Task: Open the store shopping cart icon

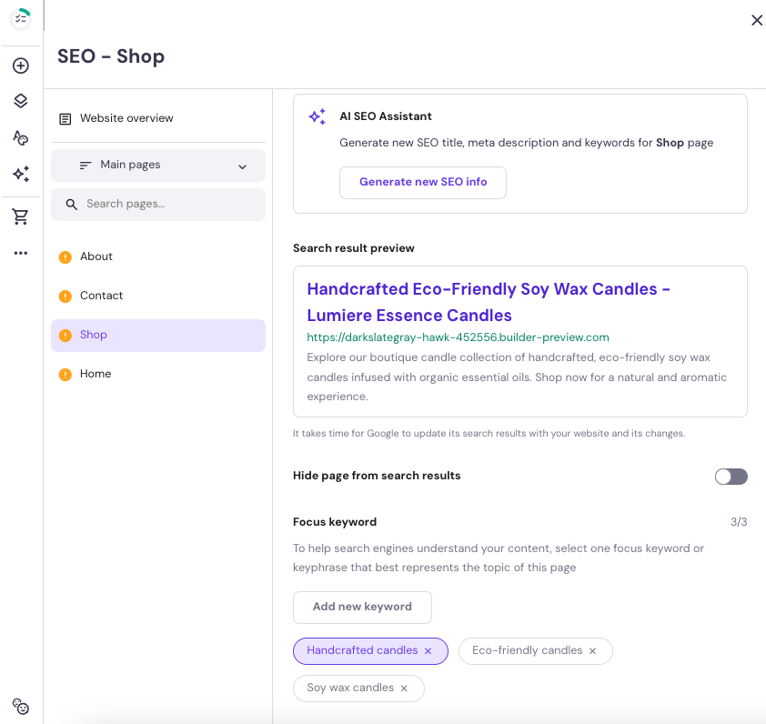Action: (x=20, y=216)
